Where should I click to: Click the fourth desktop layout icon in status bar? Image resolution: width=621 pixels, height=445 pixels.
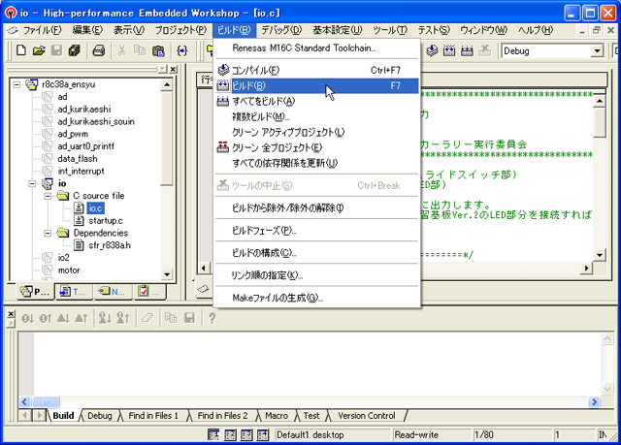click(x=263, y=435)
